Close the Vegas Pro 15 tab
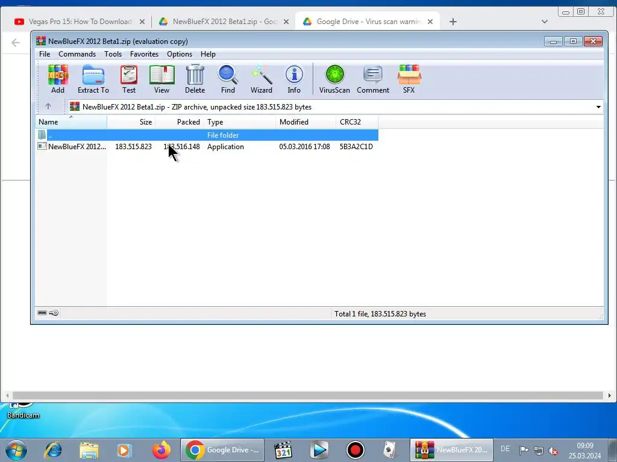This screenshot has width=617, height=462. pyautogui.click(x=142, y=22)
